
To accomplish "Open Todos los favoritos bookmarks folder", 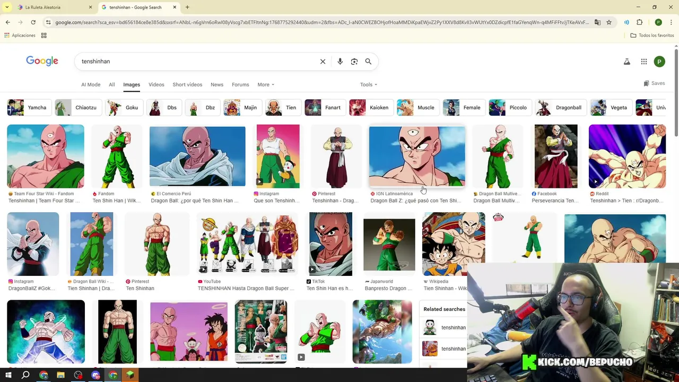I will (x=652, y=36).
